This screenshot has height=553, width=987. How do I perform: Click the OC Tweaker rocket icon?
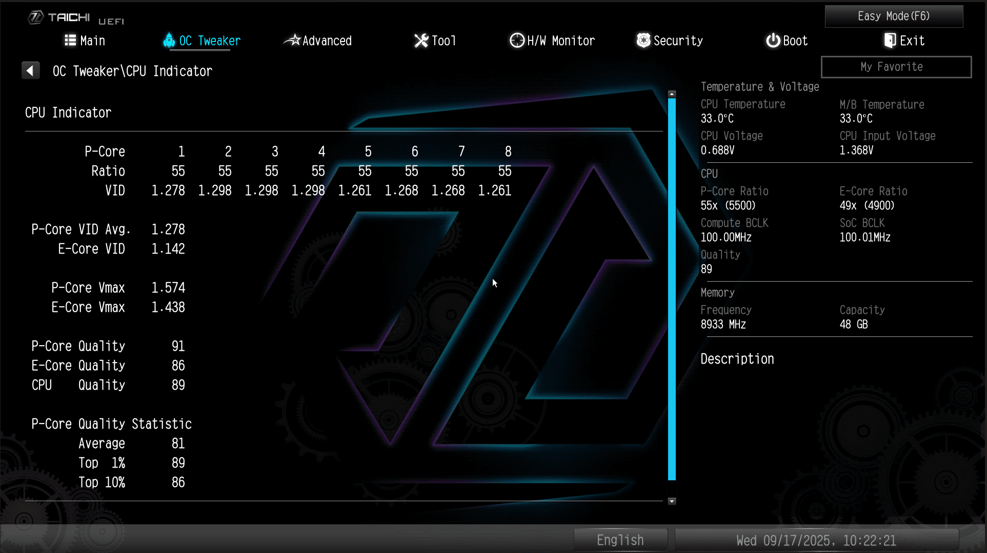pyautogui.click(x=169, y=40)
